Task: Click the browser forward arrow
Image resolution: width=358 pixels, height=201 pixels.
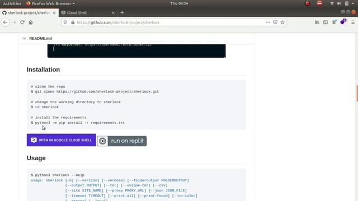Action: click(x=14, y=22)
